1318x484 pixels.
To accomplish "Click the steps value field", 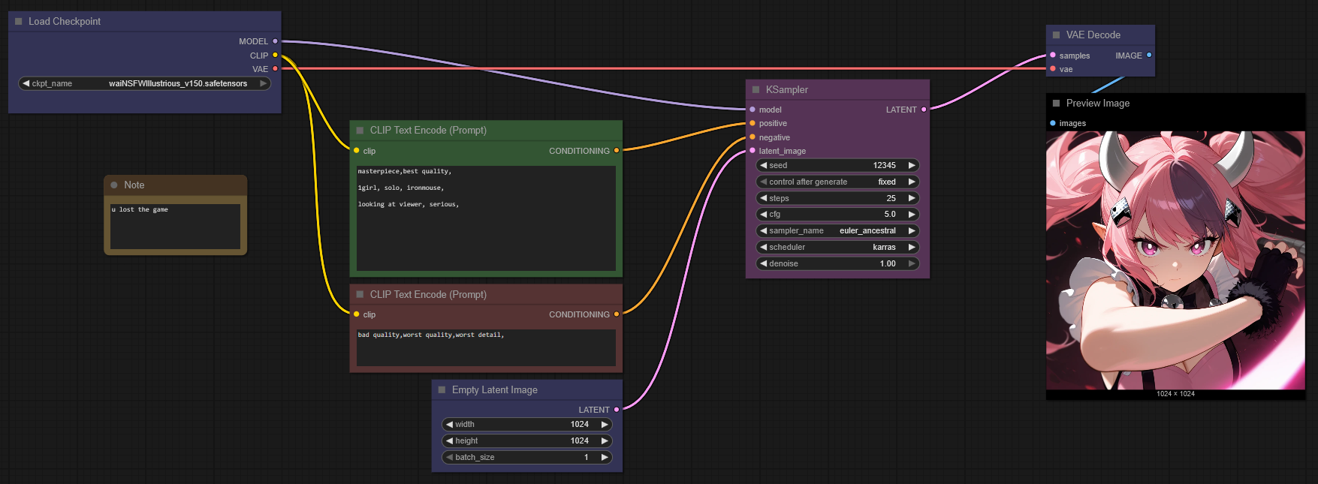I will pyautogui.click(x=837, y=198).
